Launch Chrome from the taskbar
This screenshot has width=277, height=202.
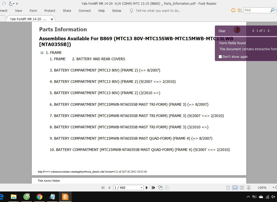(39, 196)
